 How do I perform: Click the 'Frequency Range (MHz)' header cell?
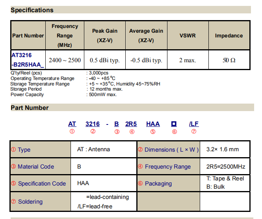tap(65, 35)
